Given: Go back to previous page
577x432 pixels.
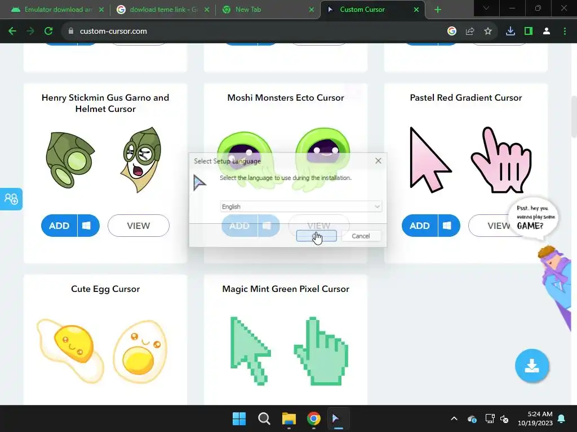Looking at the screenshot, I should (12, 31).
